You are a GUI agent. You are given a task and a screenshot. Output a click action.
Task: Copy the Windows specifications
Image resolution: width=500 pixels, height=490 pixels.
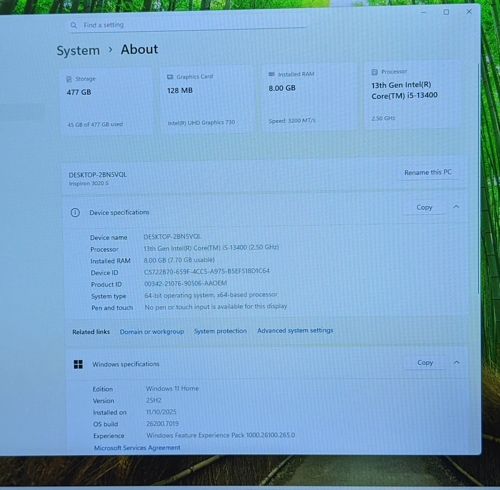click(425, 362)
